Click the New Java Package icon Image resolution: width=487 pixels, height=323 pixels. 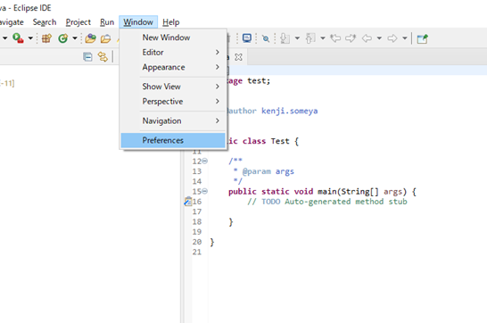pos(46,38)
